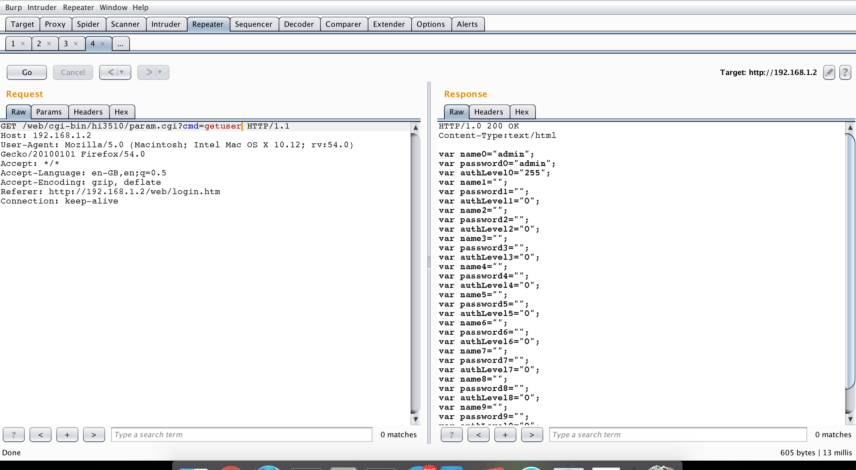This screenshot has height=470, width=856.
Task: Close Repeater tab 3 with its x
Action: tap(76, 44)
